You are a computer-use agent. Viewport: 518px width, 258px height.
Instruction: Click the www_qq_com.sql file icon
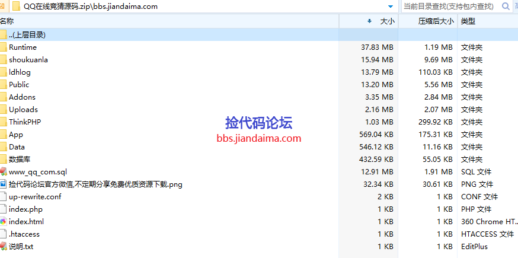coord(3,171)
